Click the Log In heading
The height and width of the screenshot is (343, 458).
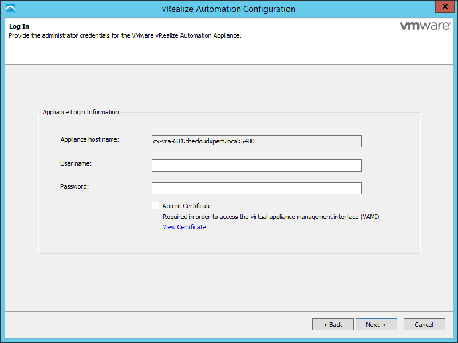tap(19, 26)
